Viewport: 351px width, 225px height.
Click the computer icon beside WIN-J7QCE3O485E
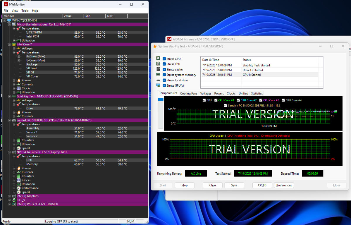click(x=9, y=20)
